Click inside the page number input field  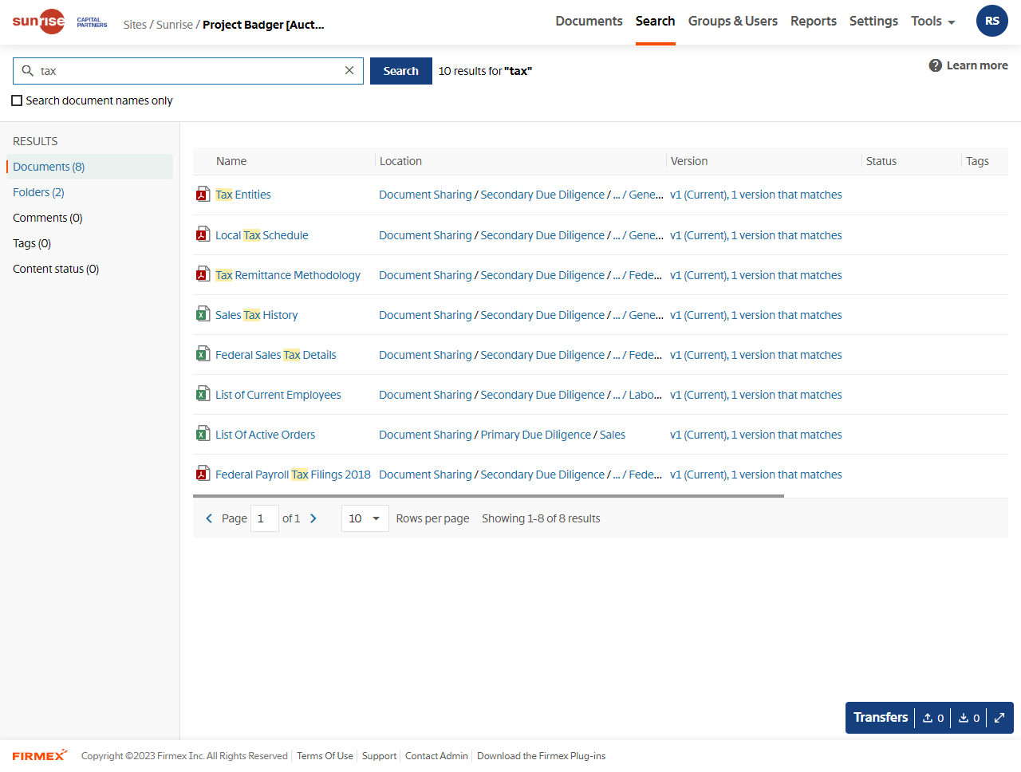pos(264,518)
